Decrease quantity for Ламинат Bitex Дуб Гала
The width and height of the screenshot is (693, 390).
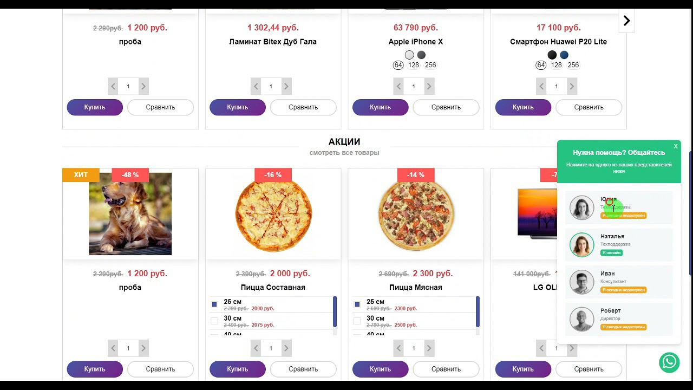256,86
